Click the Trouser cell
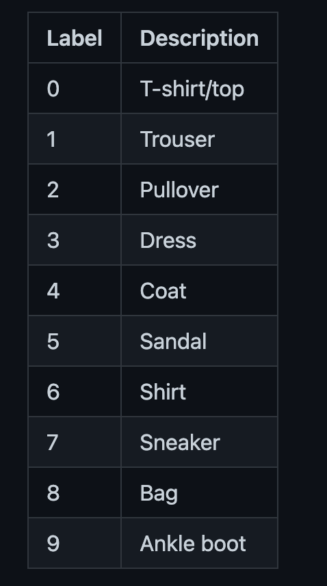327x586 pixels. click(200, 139)
